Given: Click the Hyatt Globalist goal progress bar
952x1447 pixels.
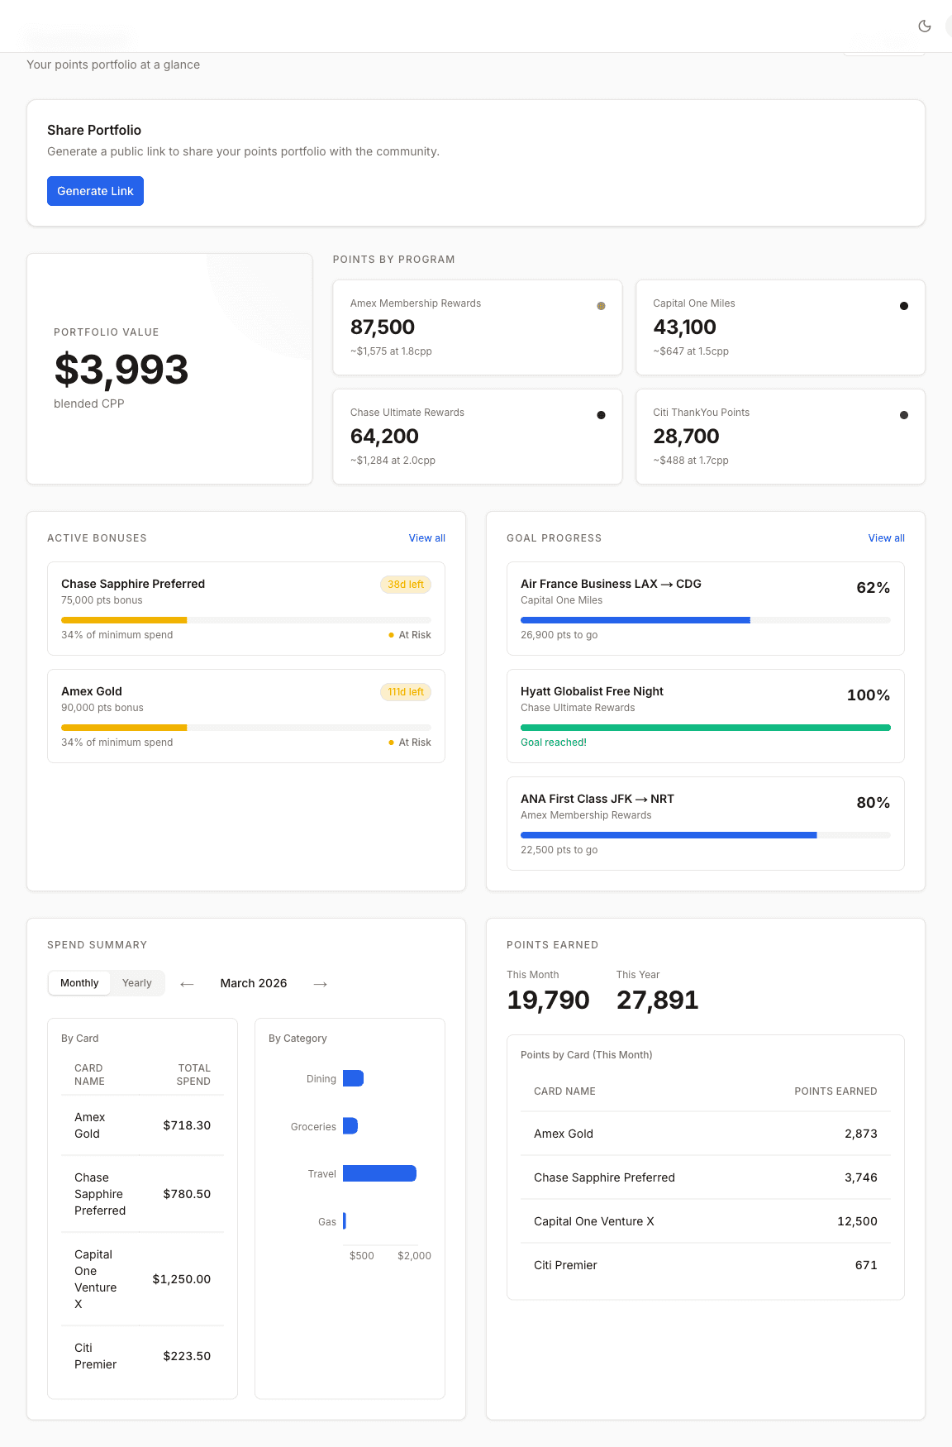Looking at the screenshot, I should (706, 728).
